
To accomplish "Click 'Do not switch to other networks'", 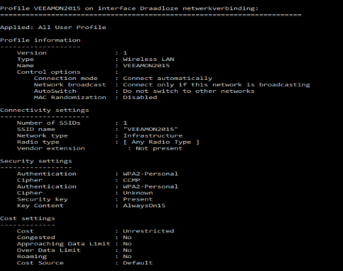I will tap(188, 91).
